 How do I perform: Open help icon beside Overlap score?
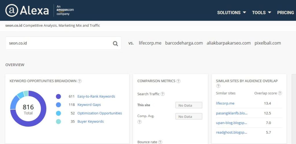click(280, 93)
